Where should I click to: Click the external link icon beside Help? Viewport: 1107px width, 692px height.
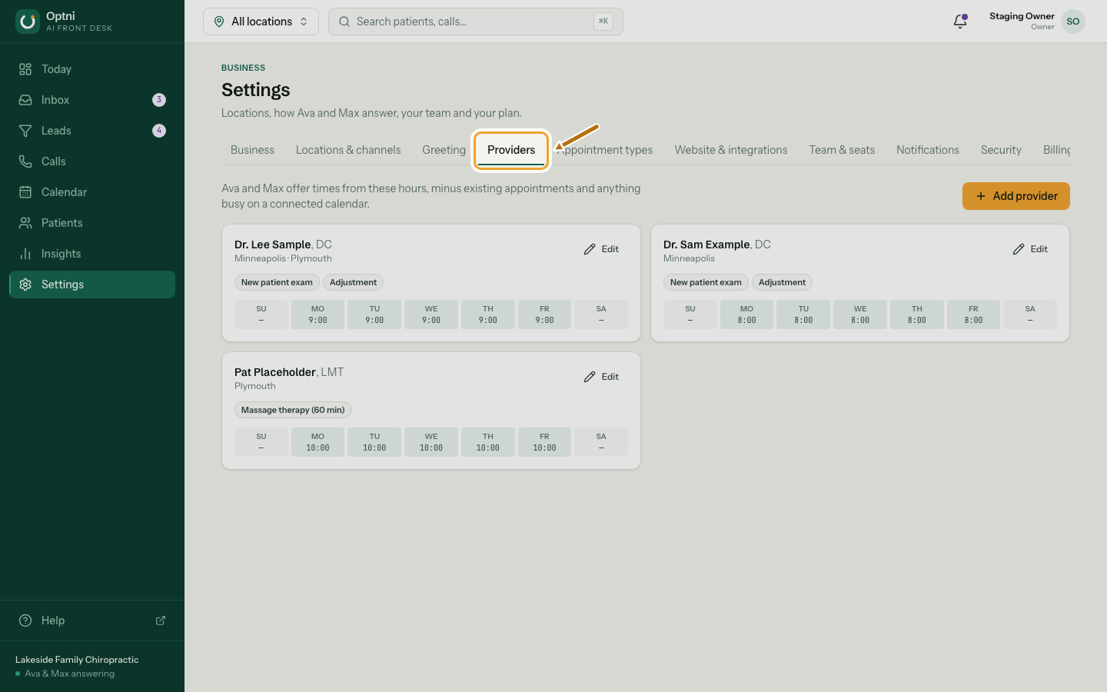(x=161, y=620)
